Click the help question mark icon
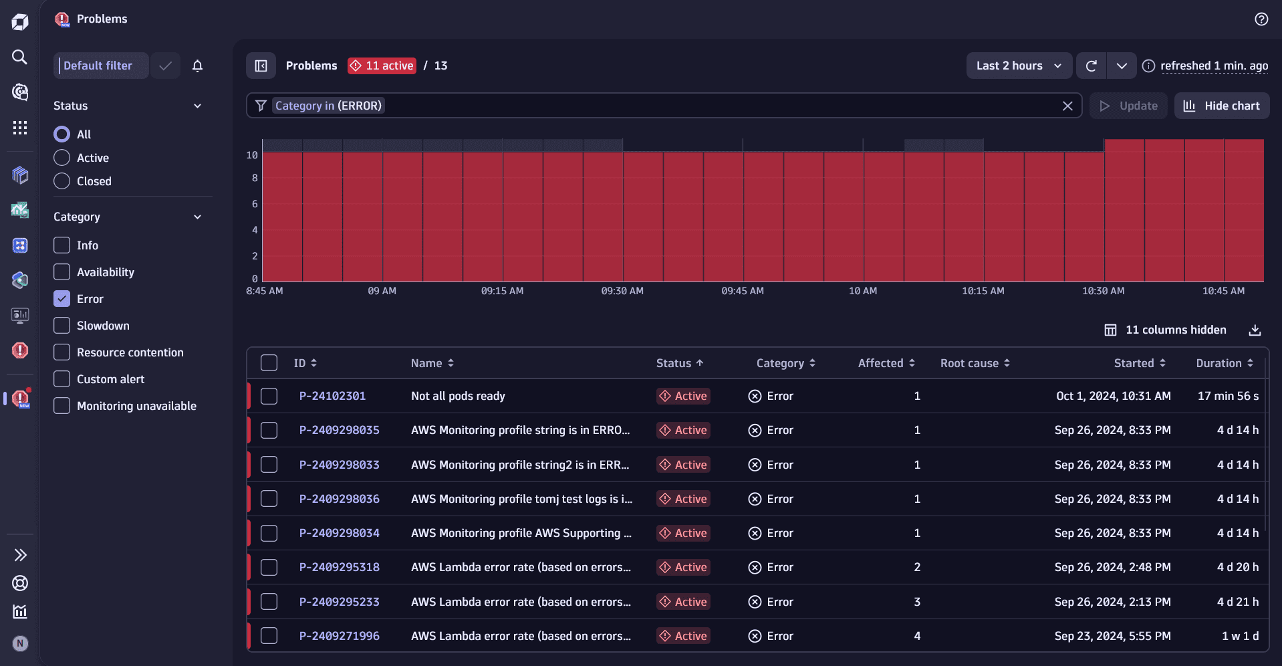Screen dimensions: 1282x666 1261,19
